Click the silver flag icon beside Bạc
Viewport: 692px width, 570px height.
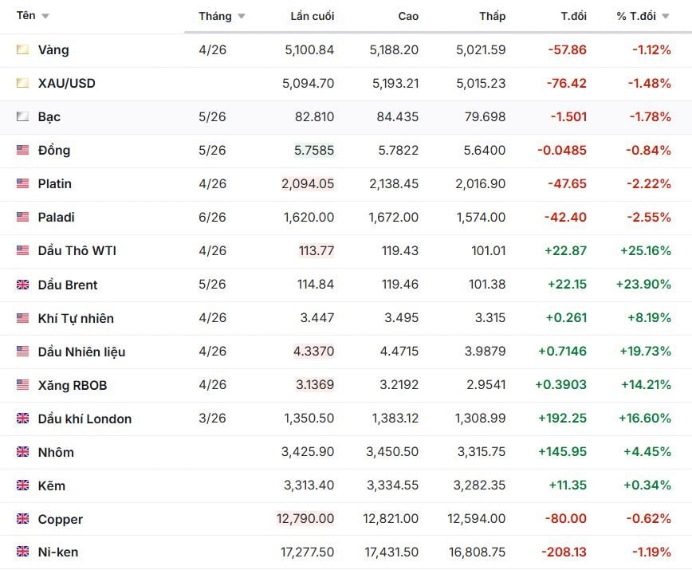[x=22, y=117]
